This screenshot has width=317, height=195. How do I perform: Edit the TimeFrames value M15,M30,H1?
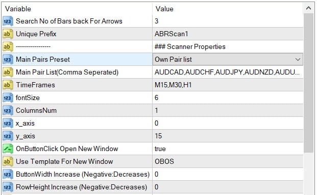(228, 85)
